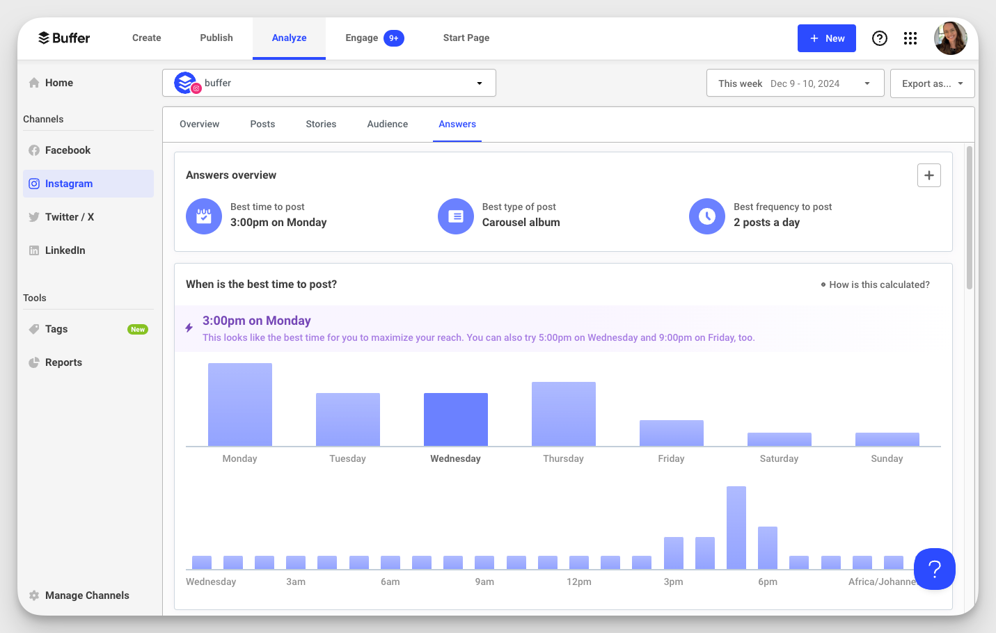Go to the Publish menu
The width and height of the screenshot is (996, 633).
[216, 38]
